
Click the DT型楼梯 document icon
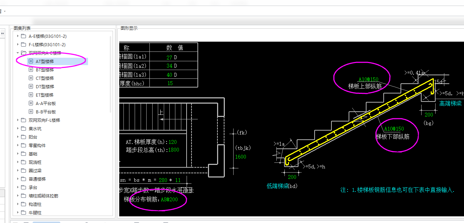(31, 86)
